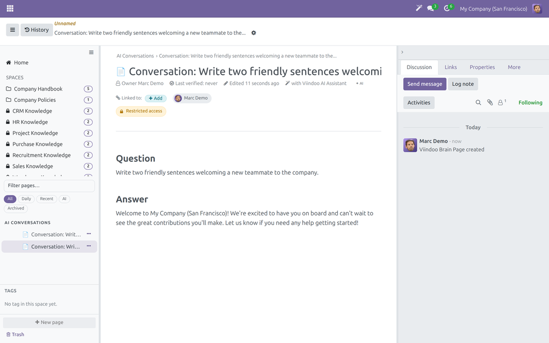549x343 pixels.
Task: Select the AI filter chip
Action: coord(64,199)
